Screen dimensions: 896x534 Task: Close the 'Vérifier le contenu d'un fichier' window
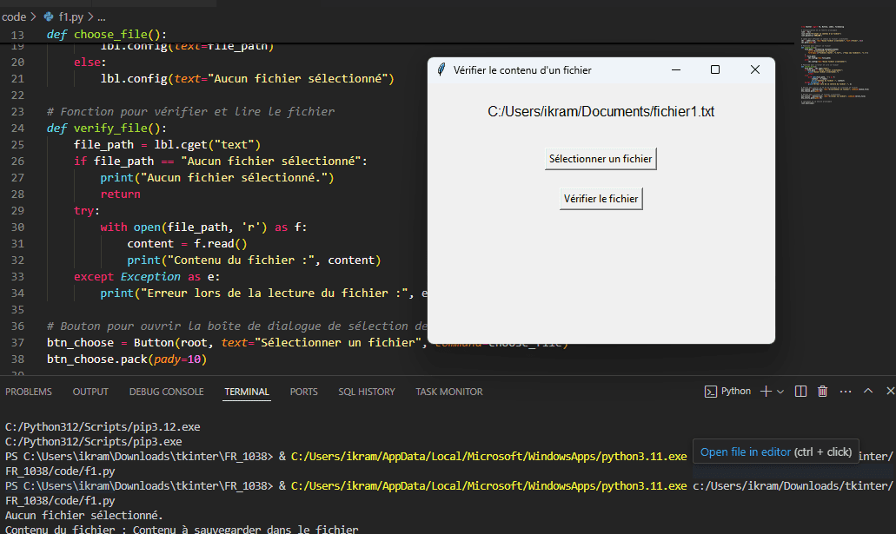point(755,69)
